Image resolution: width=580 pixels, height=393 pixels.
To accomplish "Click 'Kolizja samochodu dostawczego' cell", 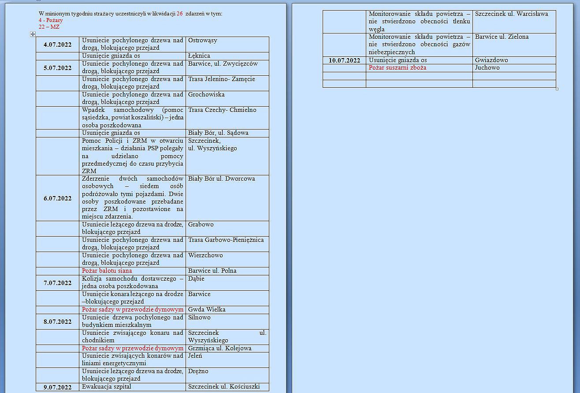I will [x=133, y=283].
